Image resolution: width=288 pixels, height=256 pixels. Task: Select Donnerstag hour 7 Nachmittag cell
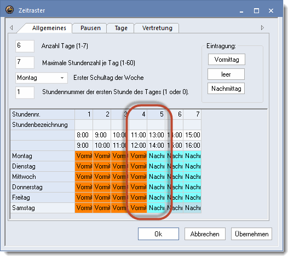coord(192,187)
